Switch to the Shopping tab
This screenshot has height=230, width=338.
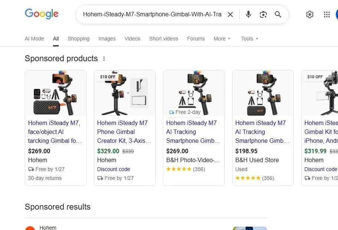(x=78, y=39)
